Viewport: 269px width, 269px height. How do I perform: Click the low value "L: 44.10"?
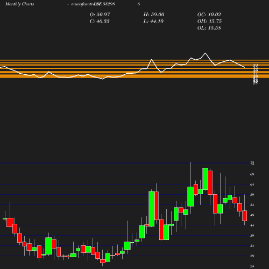point(153,21)
